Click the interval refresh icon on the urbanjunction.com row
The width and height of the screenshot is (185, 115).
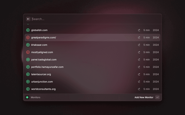(x=139, y=82)
